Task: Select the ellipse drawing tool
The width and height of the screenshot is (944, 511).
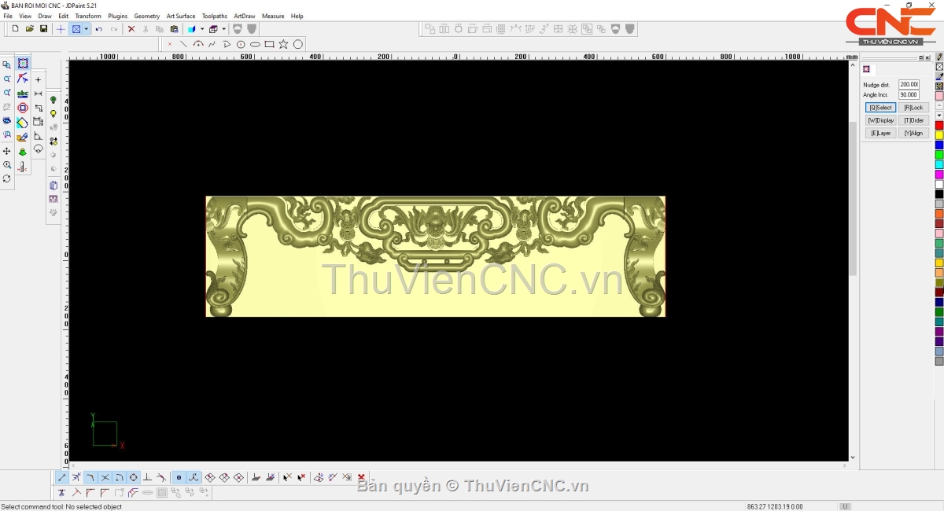Action: point(255,44)
